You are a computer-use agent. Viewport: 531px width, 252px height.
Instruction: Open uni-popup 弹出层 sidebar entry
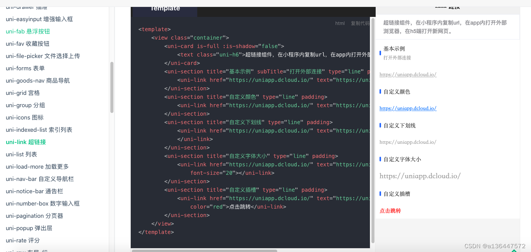click(29, 228)
